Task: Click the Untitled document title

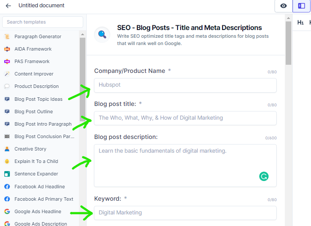Action: [42, 6]
